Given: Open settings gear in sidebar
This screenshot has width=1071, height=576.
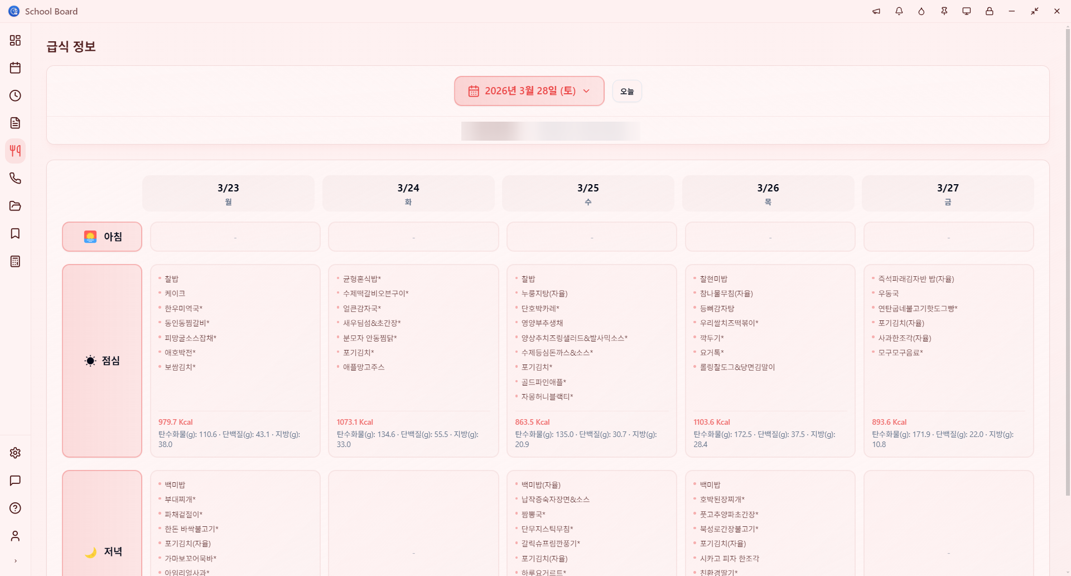Looking at the screenshot, I should (15, 453).
